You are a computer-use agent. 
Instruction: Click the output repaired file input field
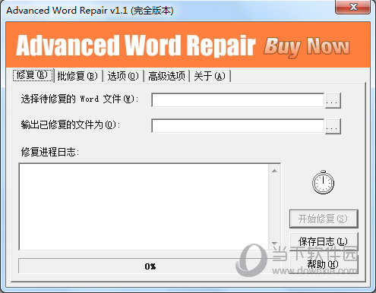click(238, 126)
